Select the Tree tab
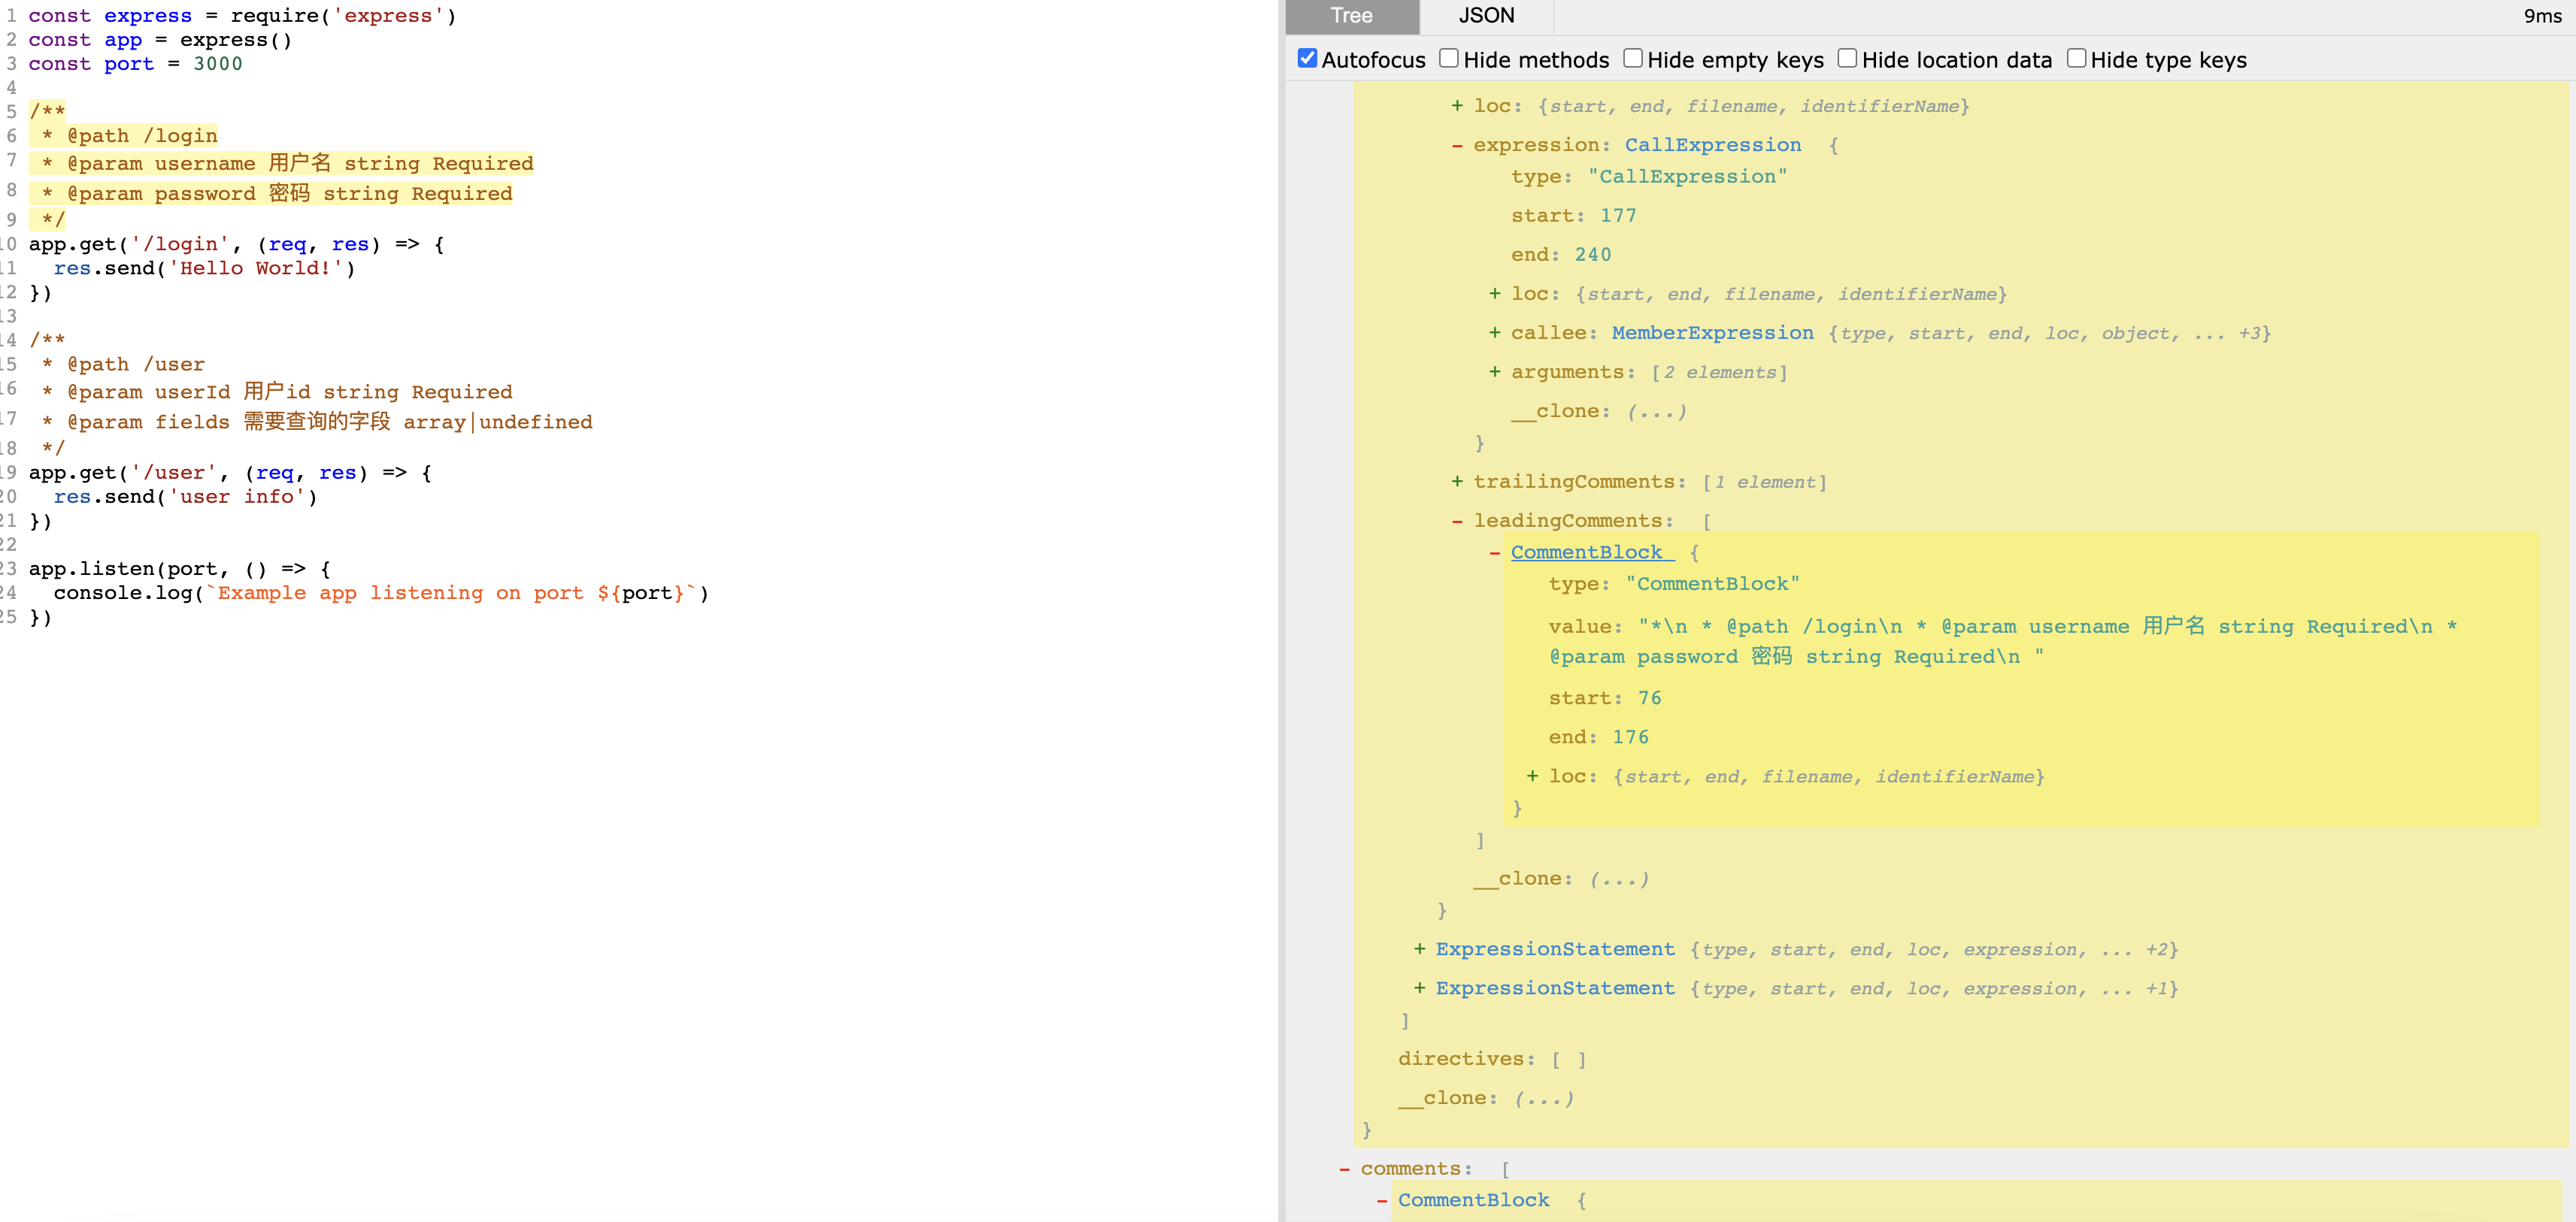 coord(1351,16)
